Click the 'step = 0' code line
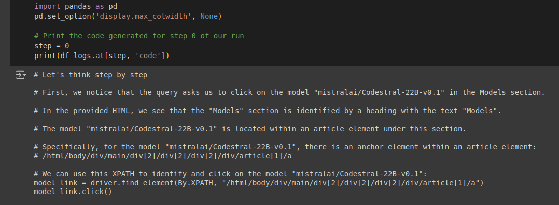559x205 pixels. click(x=52, y=46)
